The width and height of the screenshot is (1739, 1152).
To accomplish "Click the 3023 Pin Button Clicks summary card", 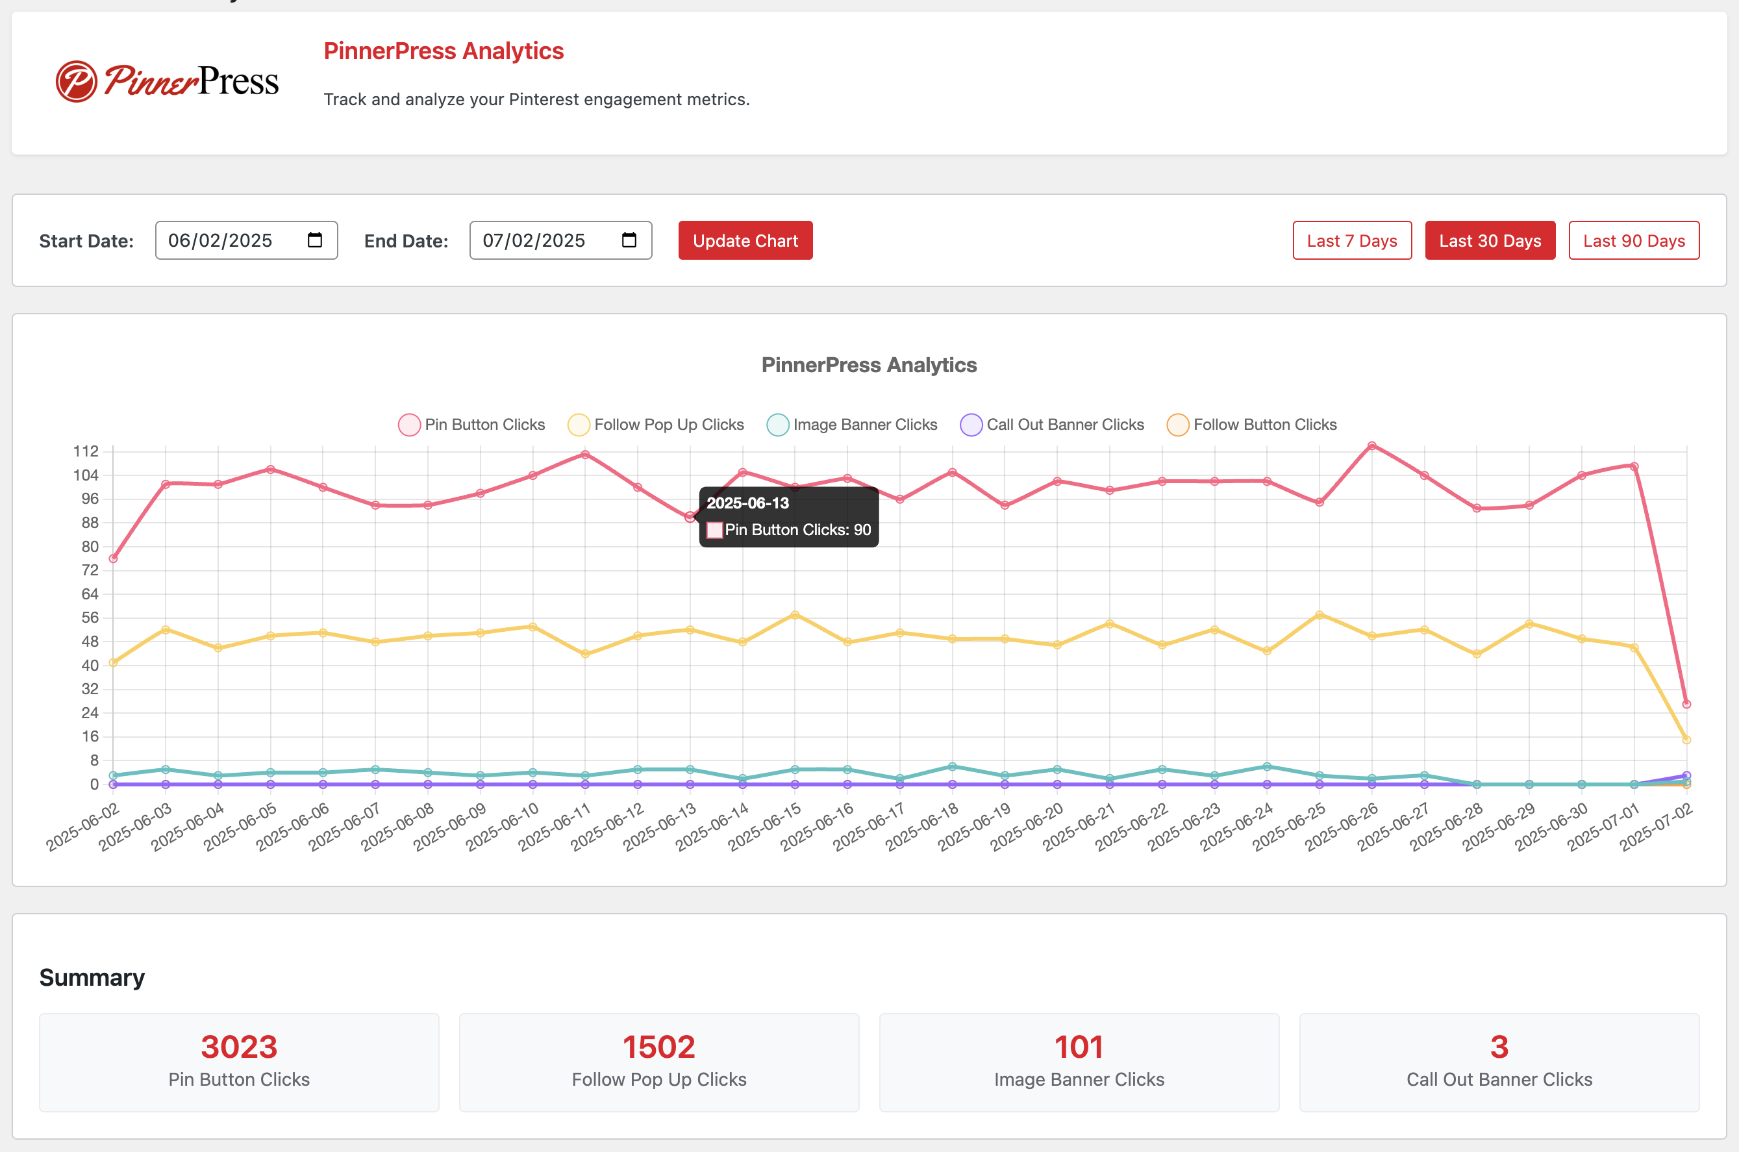I will pyautogui.click(x=239, y=1062).
